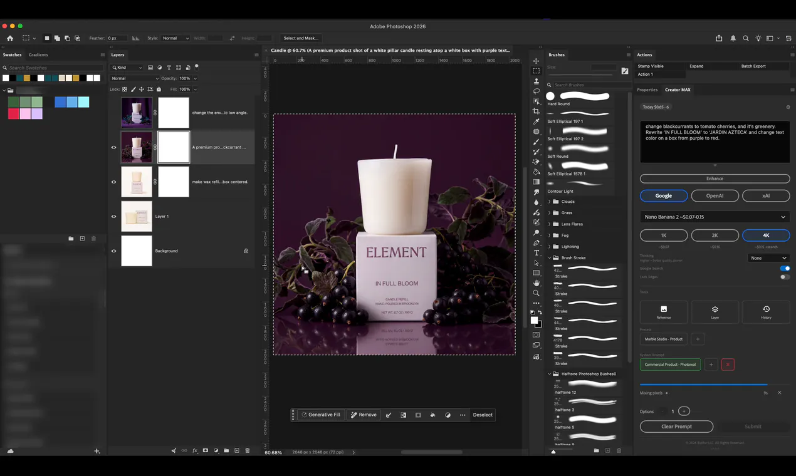Click the Clear Prompt button
796x476 pixels.
click(x=676, y=427)
